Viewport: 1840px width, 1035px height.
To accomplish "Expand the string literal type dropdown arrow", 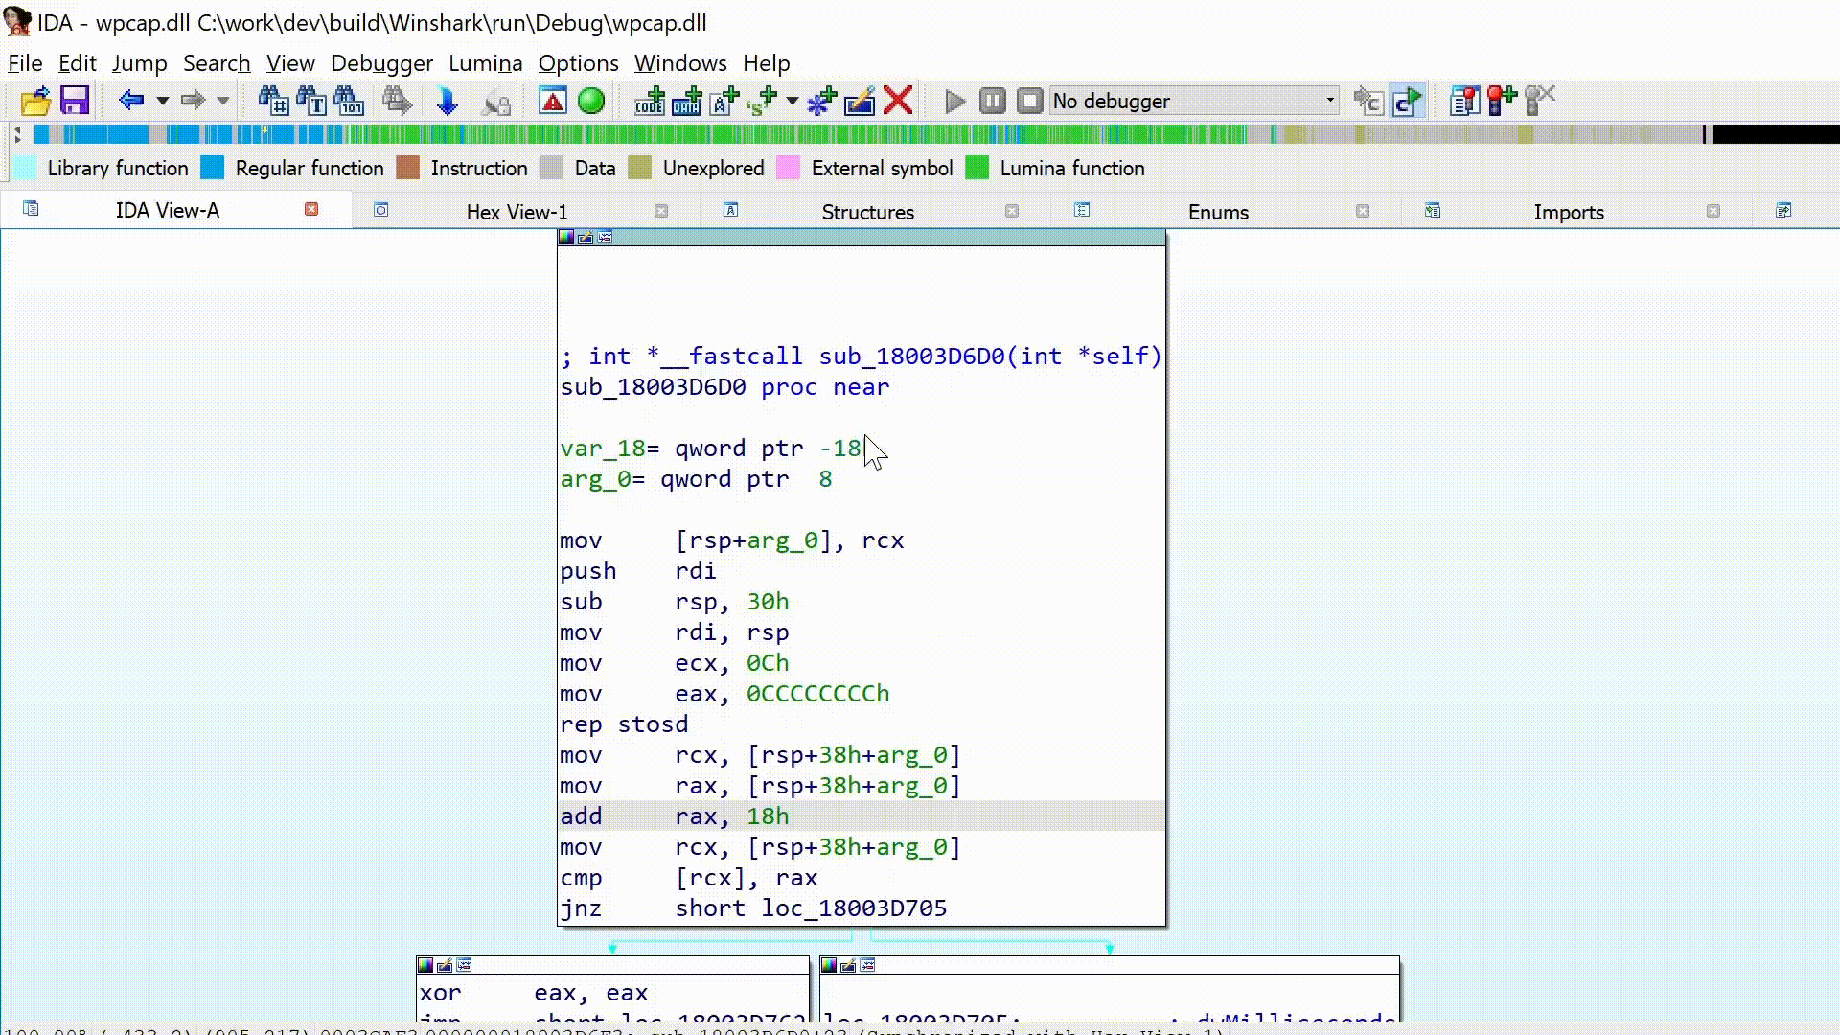I will (792, 101).
